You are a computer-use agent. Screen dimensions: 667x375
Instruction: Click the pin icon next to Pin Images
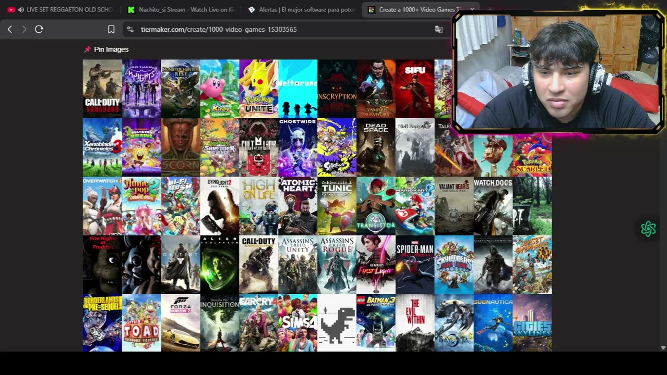tap(87, 49)
